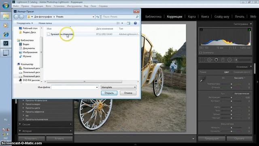The width and height of the screenshot is (259, 146).
Task: Switch treatment to Градации серого
Action: point(242,72)
